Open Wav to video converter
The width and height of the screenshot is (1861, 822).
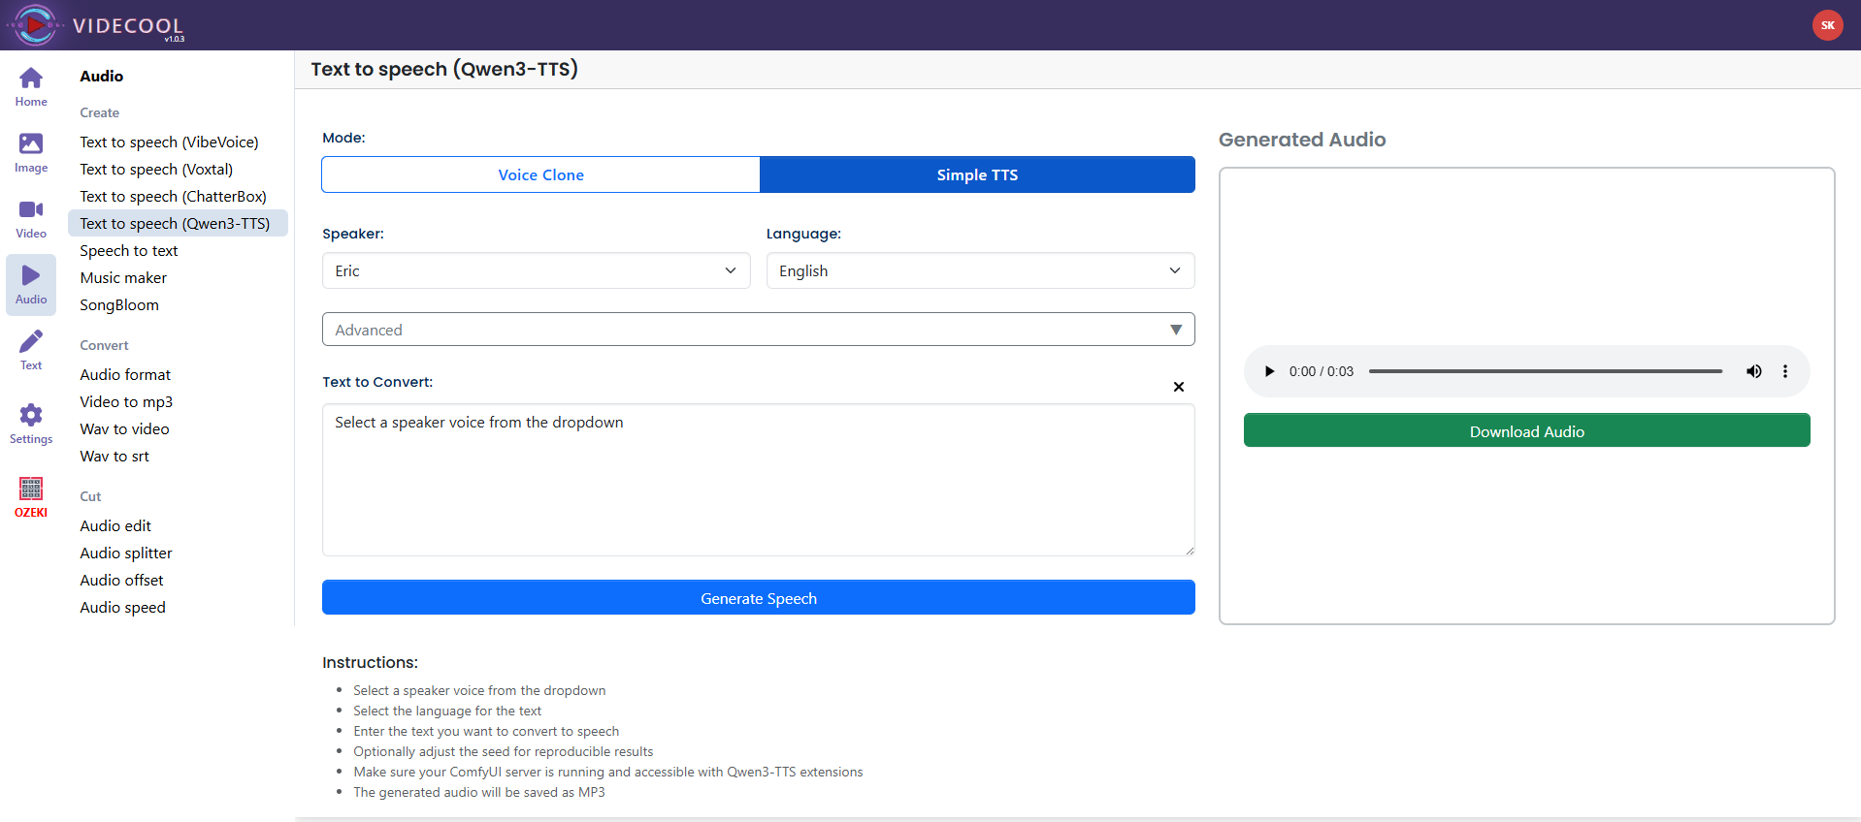pyautogui.click(x=124, y=428)
